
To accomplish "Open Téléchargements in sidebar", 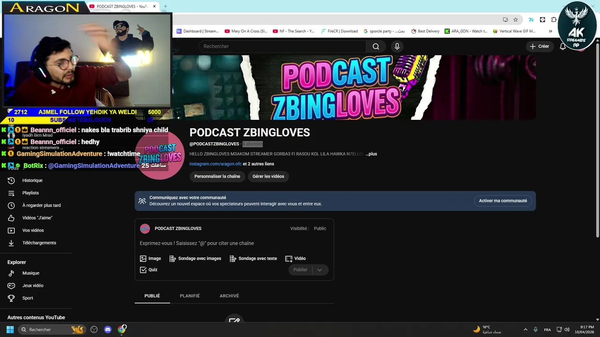I will pos(39,243).
